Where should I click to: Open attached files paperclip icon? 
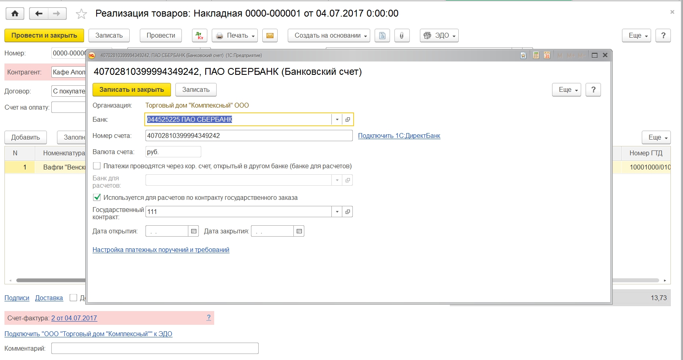coord(402,36)
